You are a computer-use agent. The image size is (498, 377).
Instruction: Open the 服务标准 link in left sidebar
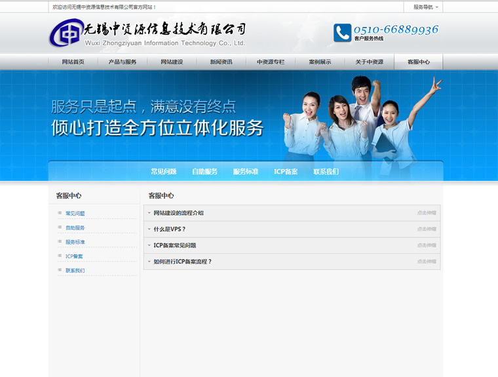pyautogui.click(x=75, y=242)
